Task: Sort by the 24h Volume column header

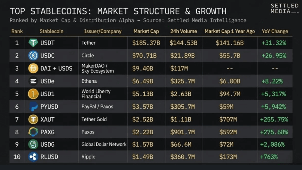Action: coord(183,31)
